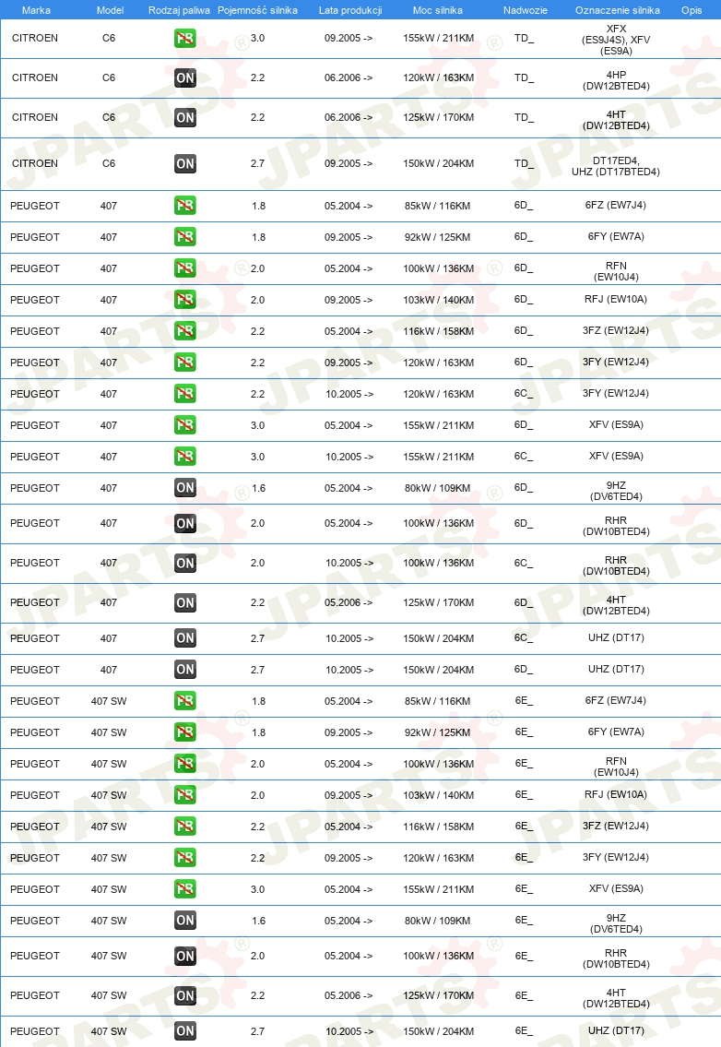Click the 407 SW model cell in the 85kW row

click(x=109, y=701)
